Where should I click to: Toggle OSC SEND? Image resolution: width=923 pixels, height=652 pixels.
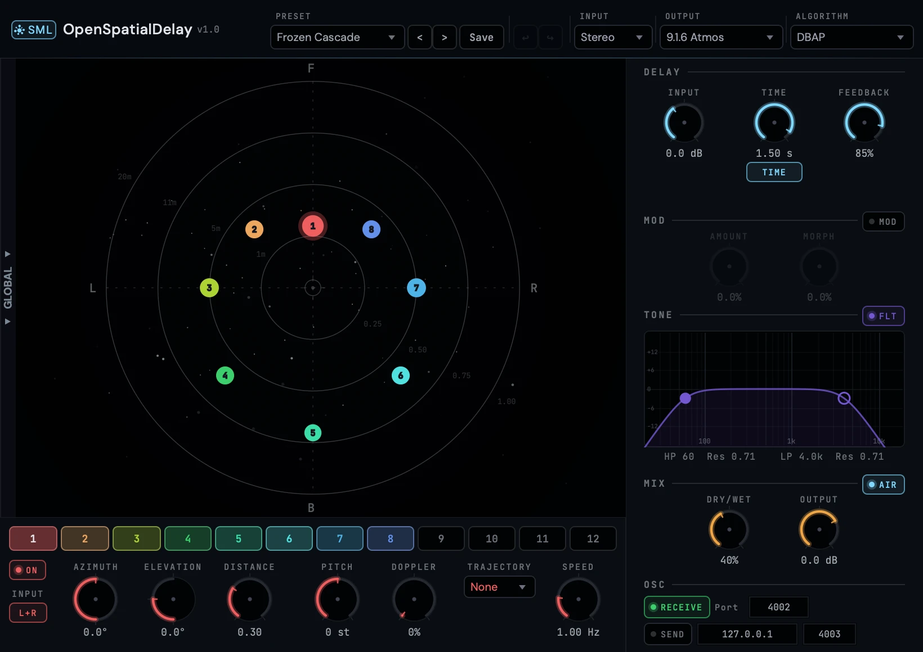pyautogui.click(x=668, y=634)
